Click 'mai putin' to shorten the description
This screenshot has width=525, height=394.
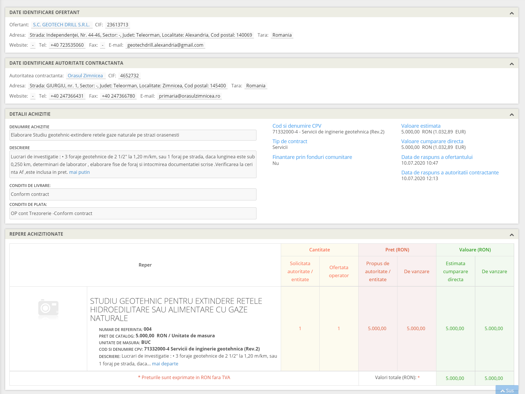[x=79, y=172]
